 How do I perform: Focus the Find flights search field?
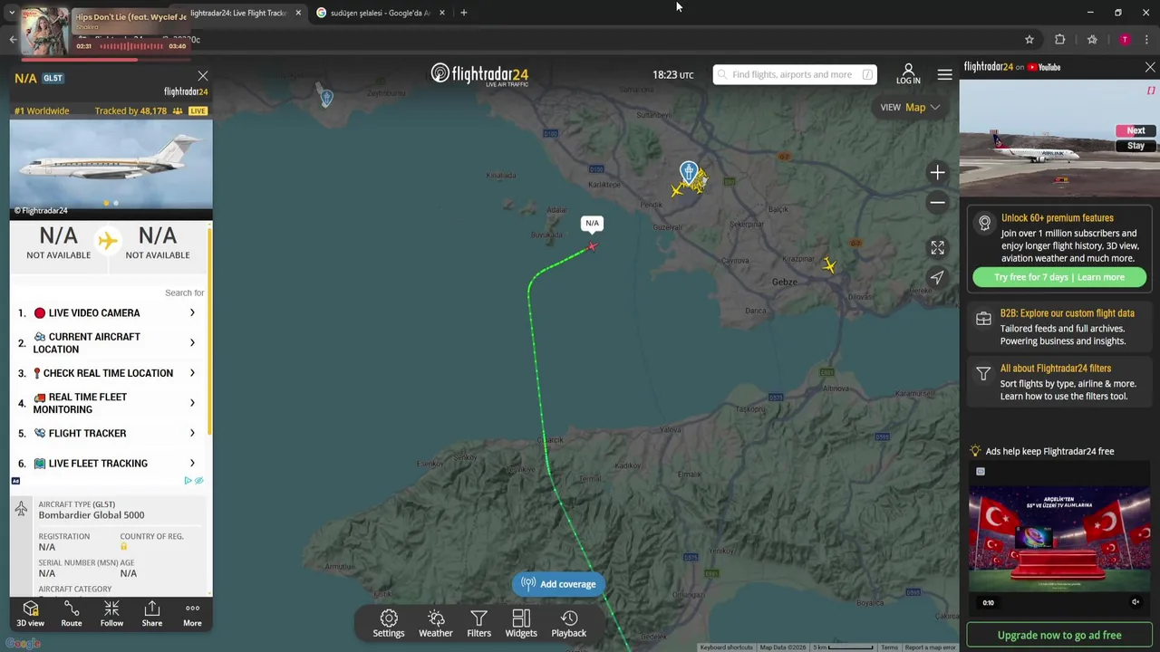pos(795,74)
